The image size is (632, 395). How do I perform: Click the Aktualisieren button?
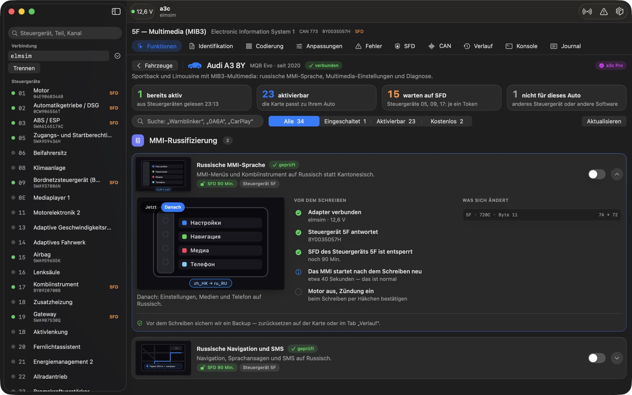point(604,121)
